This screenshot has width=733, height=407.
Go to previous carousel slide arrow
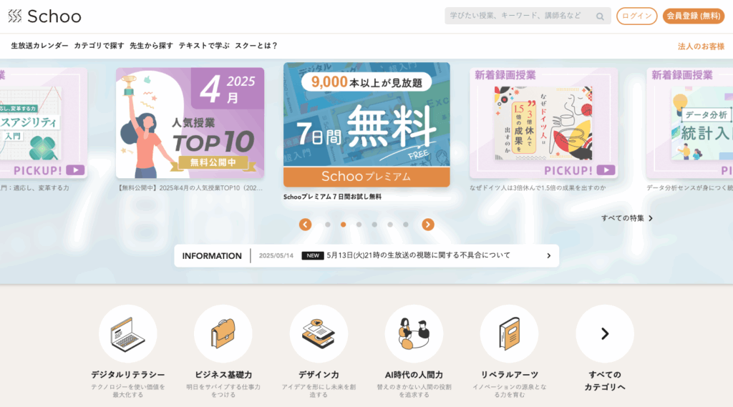click(305, 225)
